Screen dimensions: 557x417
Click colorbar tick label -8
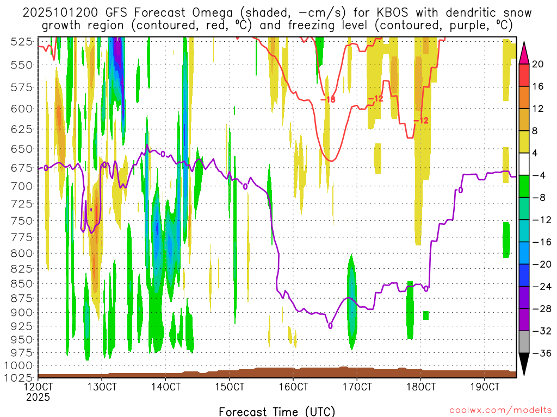click(539, 198)
